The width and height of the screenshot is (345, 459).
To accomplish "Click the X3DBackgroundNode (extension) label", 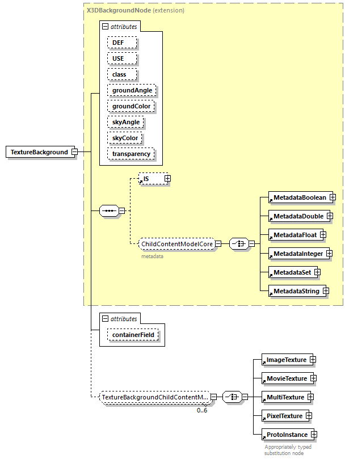I will pyautogui.click(x=136, y=10).
